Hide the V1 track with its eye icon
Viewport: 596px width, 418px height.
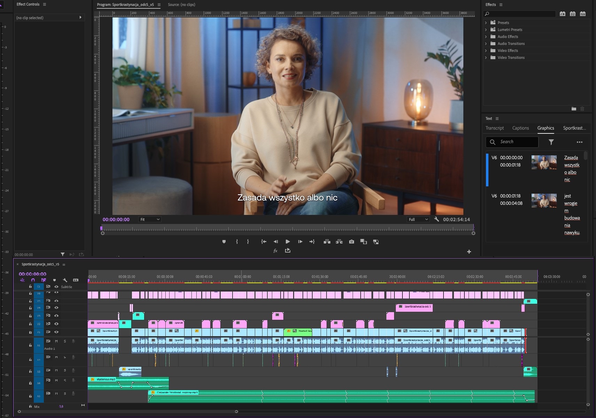coord(56,332)
